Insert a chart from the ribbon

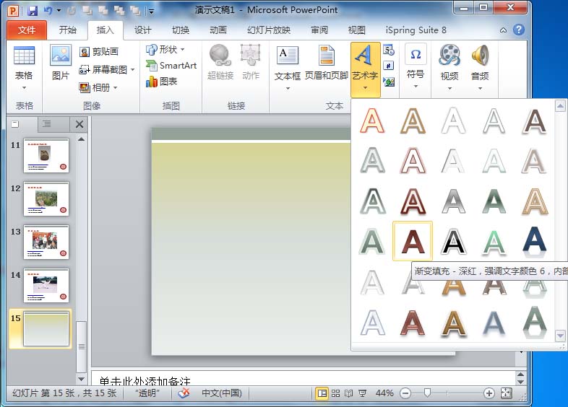(162, 82)
